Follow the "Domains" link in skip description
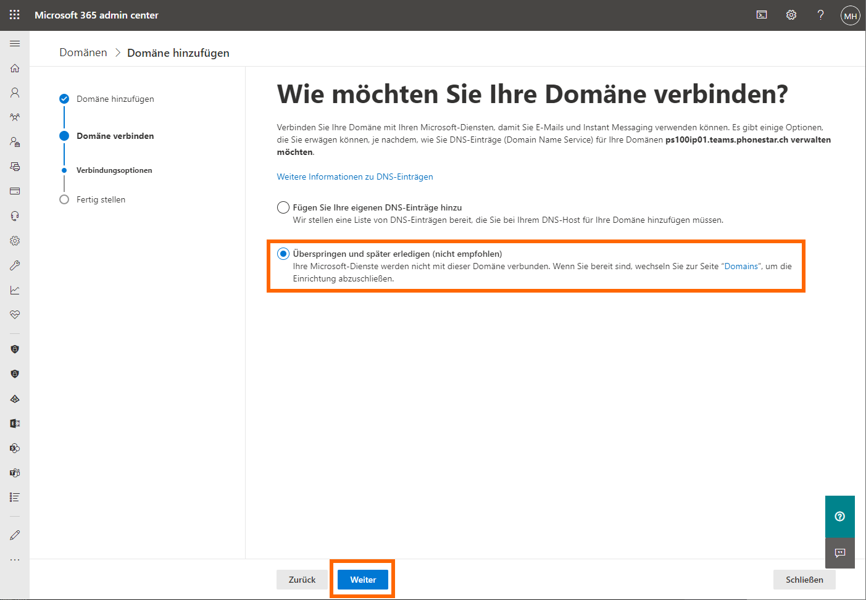This screenshot has height=600, width=866. 741,266
